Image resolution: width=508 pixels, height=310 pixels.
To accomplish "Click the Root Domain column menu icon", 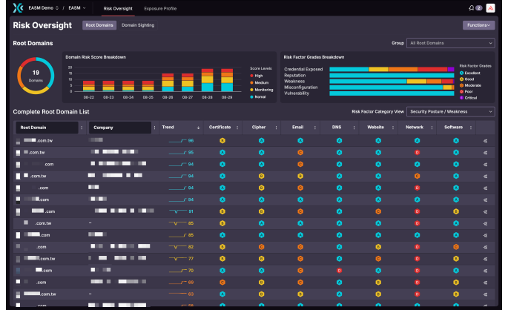I will 82,128.
